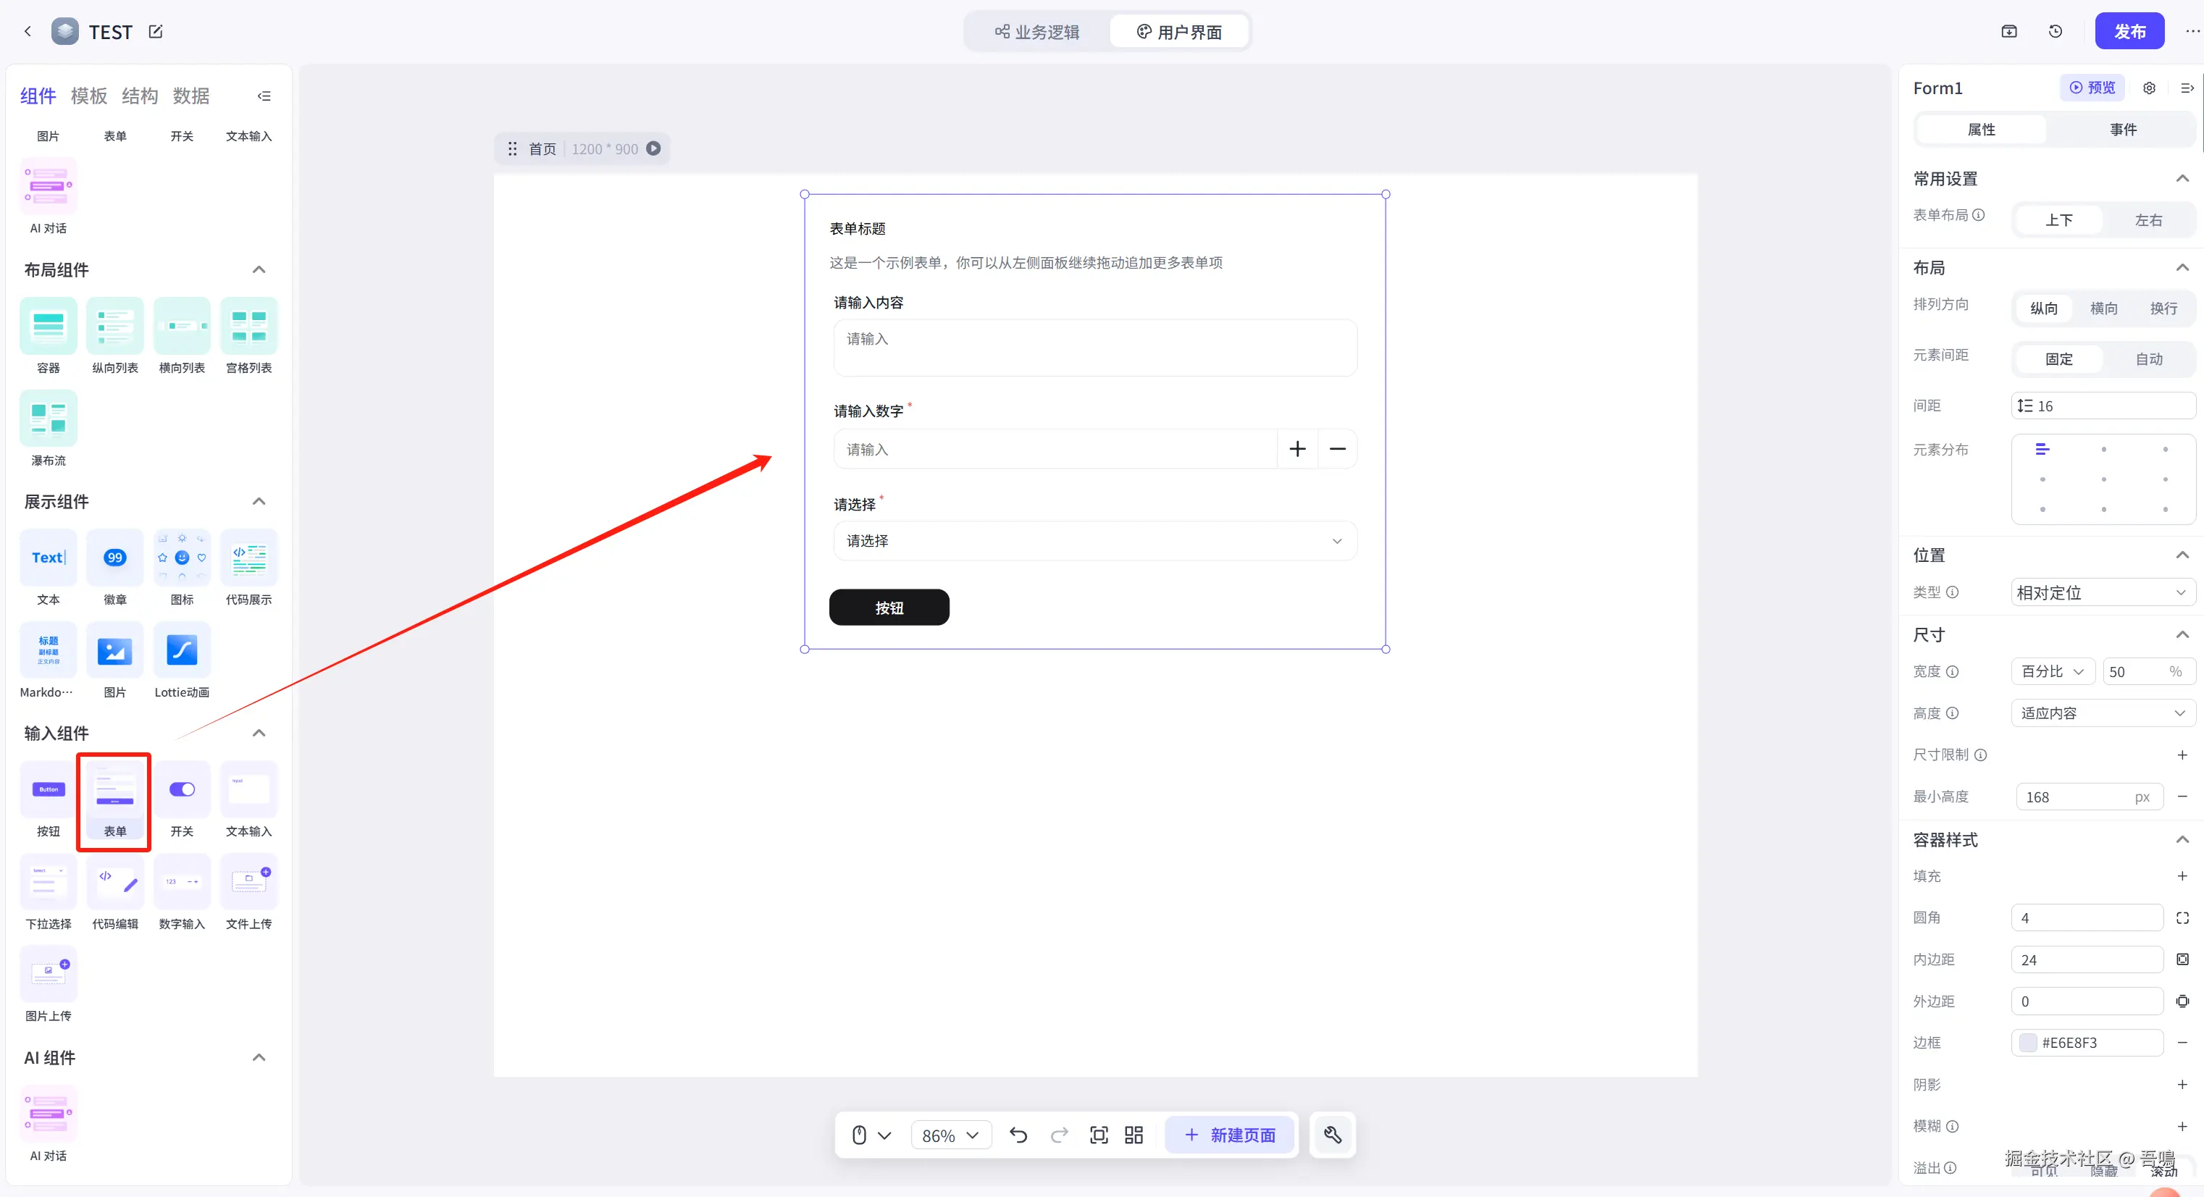Open the 86% zoom dropdown
Image resolution: width=2204 pixels, height=1197 pixels.
coord(950,1135)
